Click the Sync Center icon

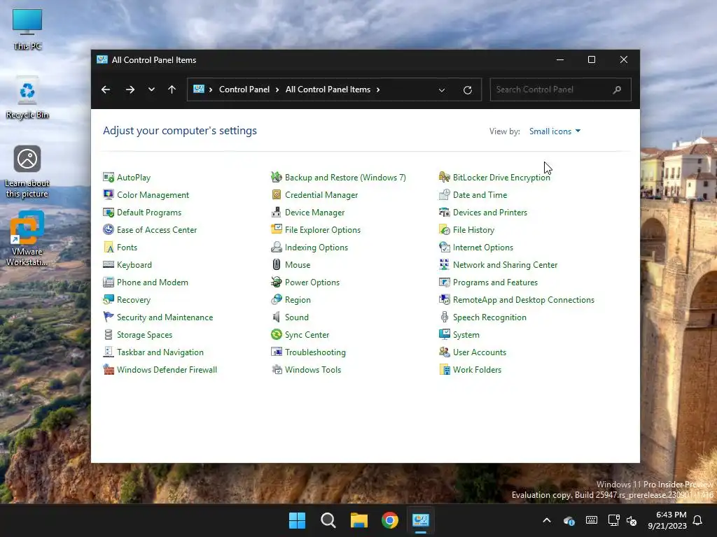click(x=276, y=334)
